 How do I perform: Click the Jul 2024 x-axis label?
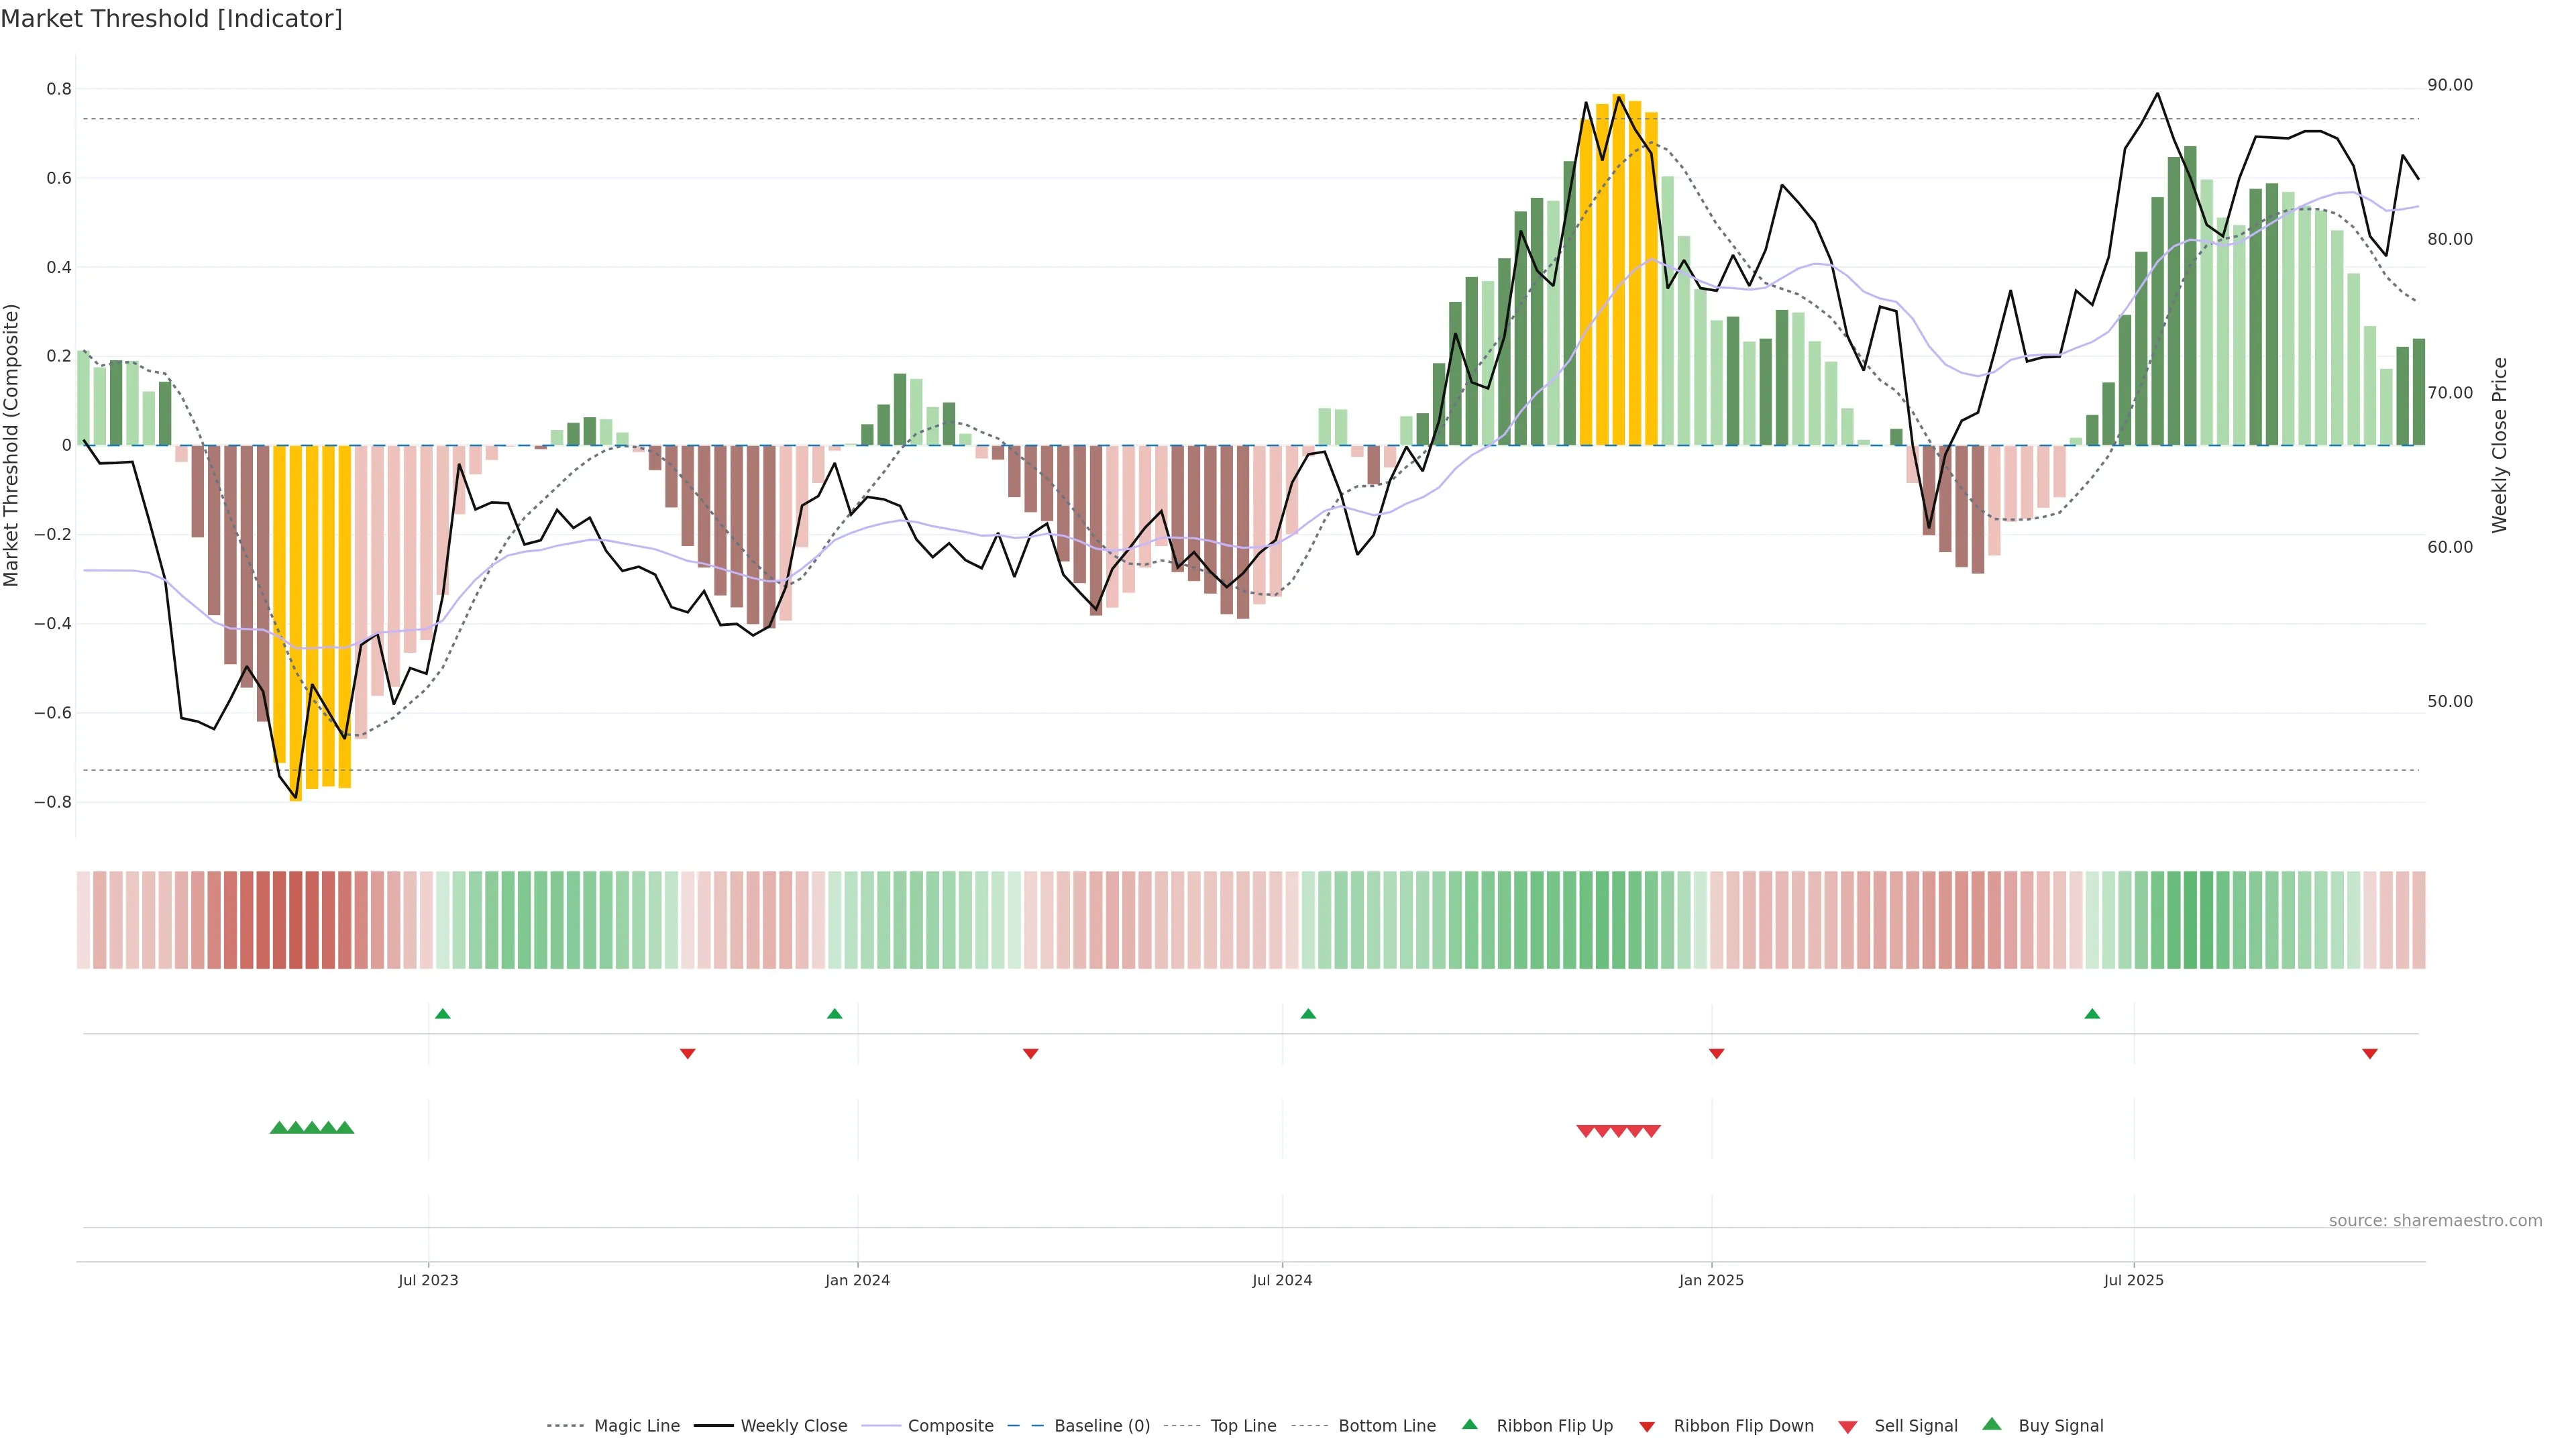point(1282,1280)
